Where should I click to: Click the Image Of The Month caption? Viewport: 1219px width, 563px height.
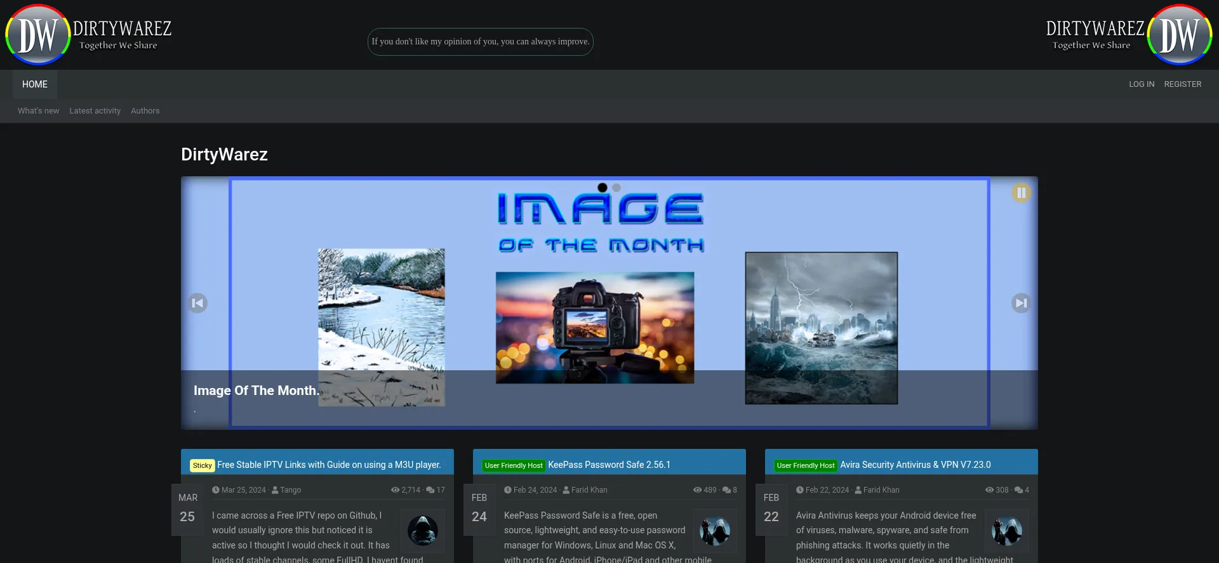256,391
